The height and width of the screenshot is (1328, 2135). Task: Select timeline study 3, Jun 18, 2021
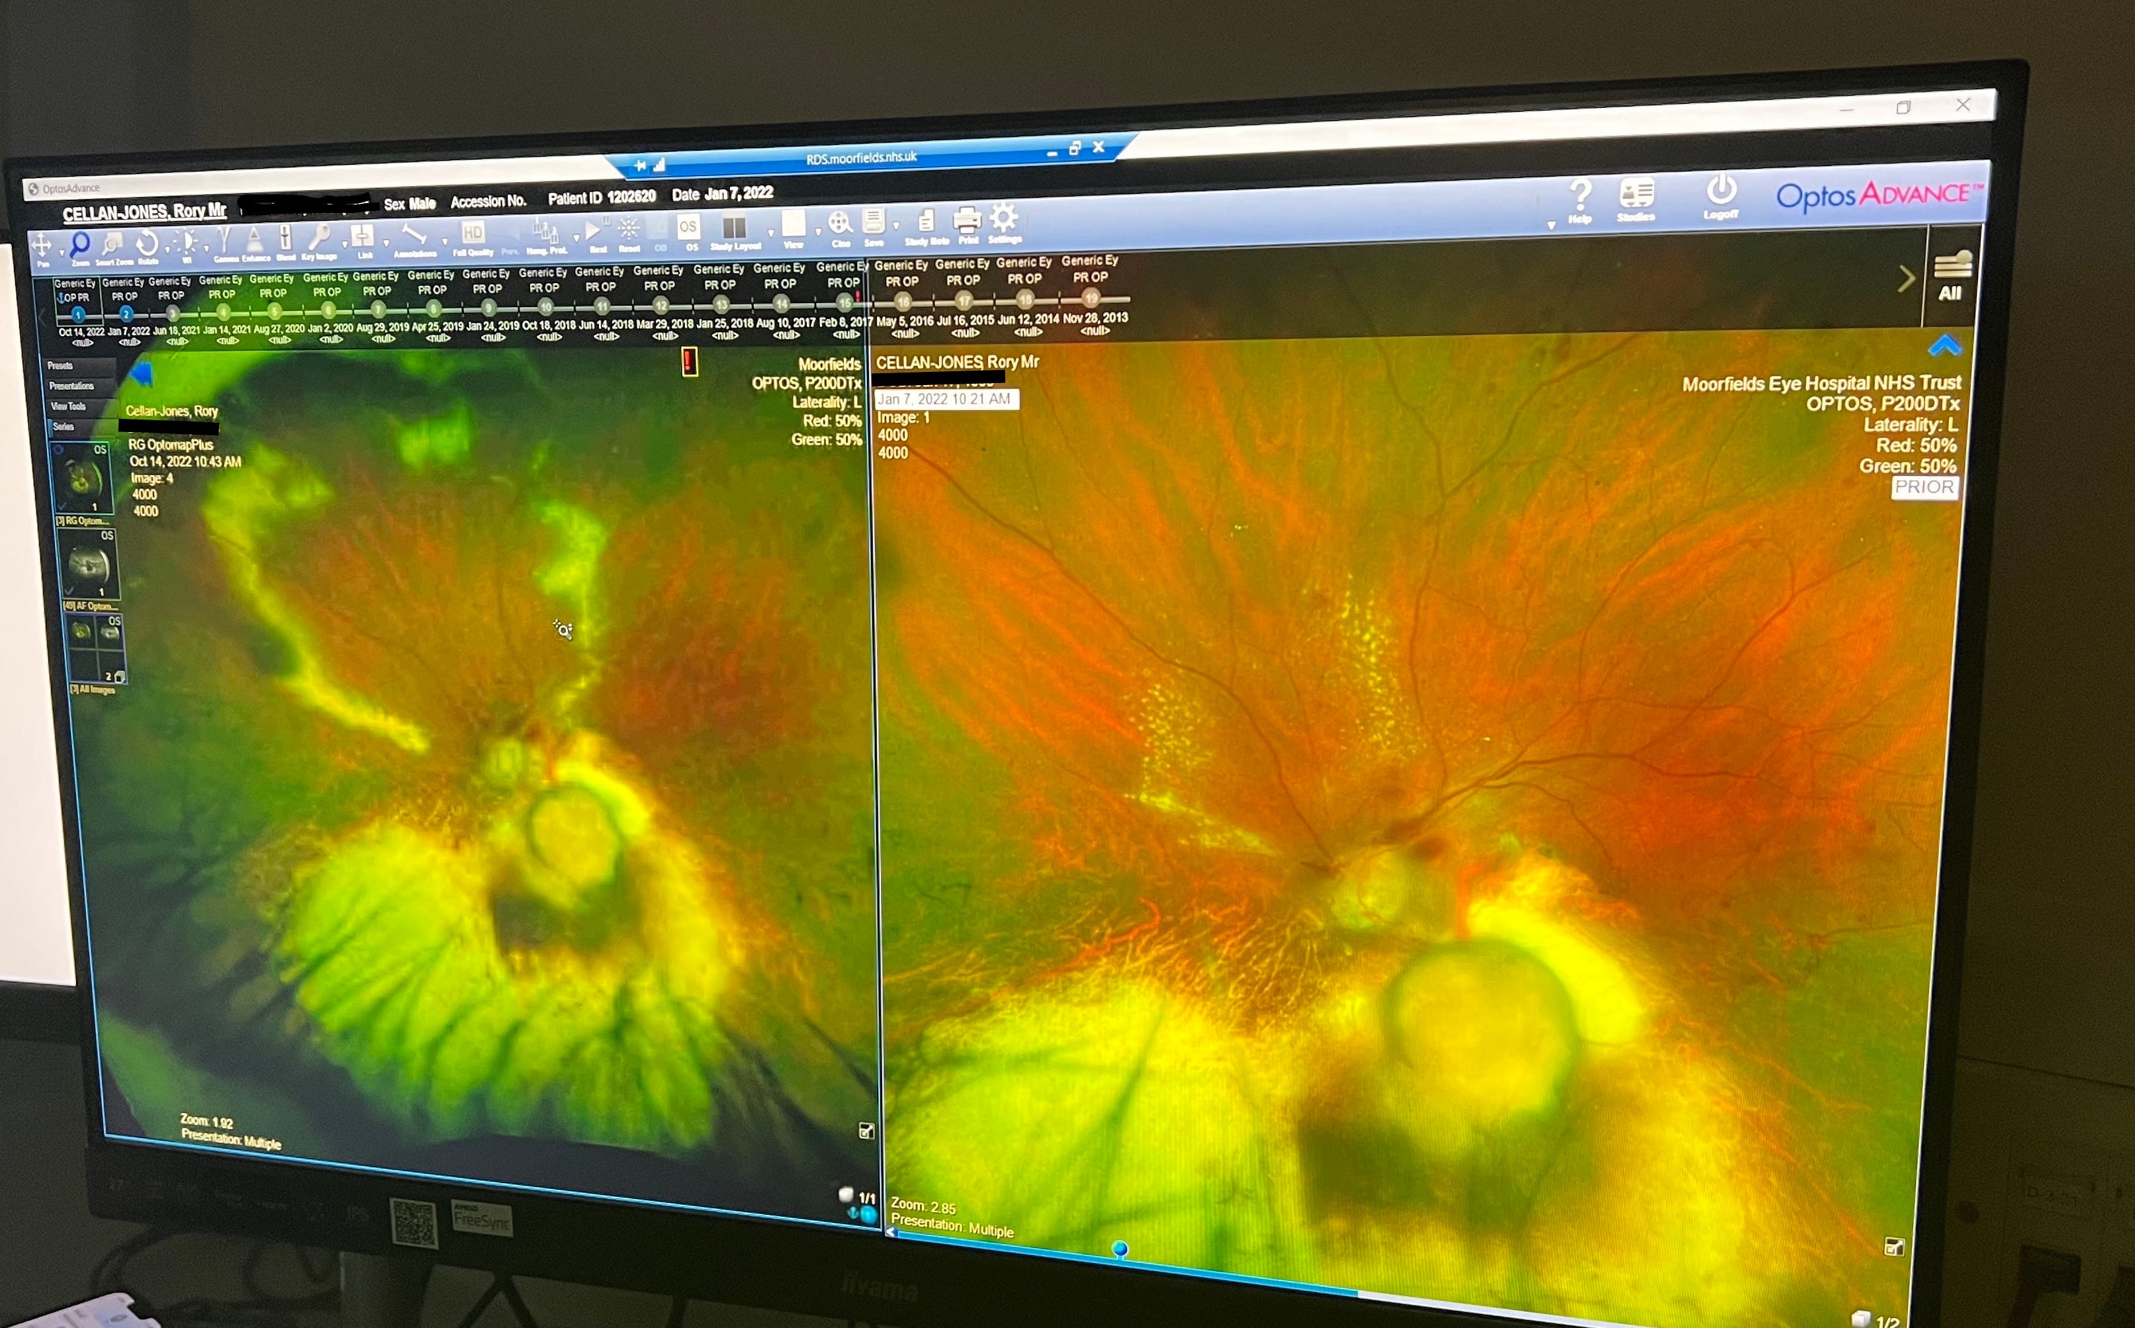[173, 314]
